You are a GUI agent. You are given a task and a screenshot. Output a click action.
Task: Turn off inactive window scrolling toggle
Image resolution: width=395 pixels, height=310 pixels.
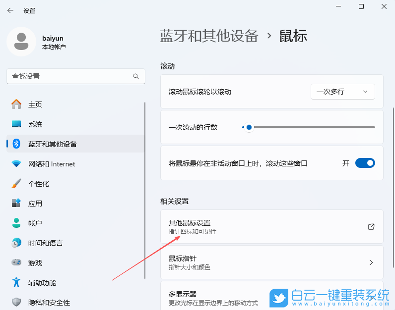point(365,163)
